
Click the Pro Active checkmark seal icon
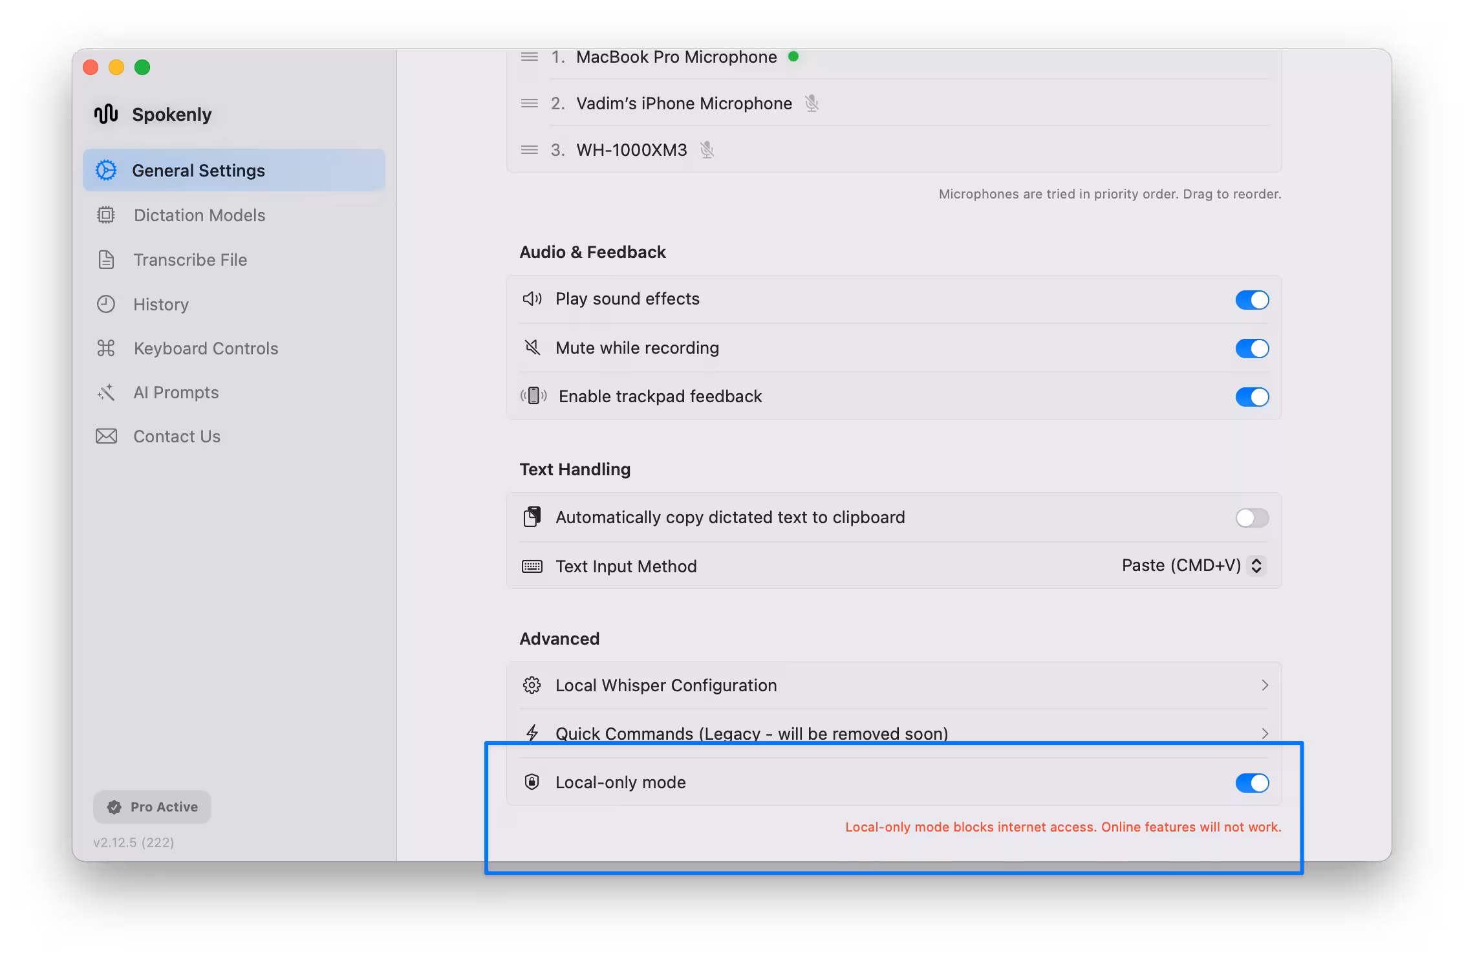pyautogui.click(x=114, y=807)
